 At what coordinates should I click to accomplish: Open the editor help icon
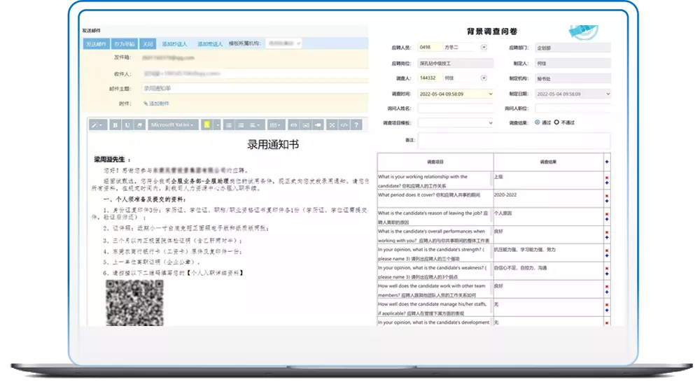click(356, 125)
